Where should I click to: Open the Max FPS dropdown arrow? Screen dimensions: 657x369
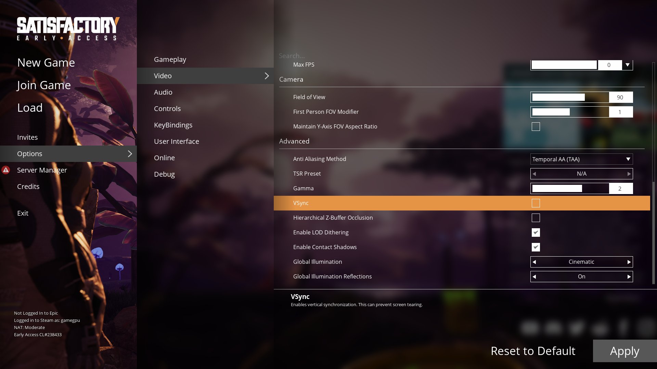[628, 65]
